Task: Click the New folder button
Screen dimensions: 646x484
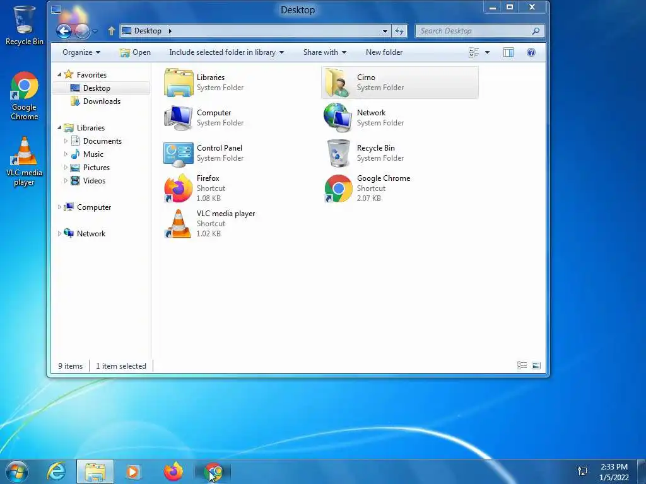Action: [x=384, y=52]
